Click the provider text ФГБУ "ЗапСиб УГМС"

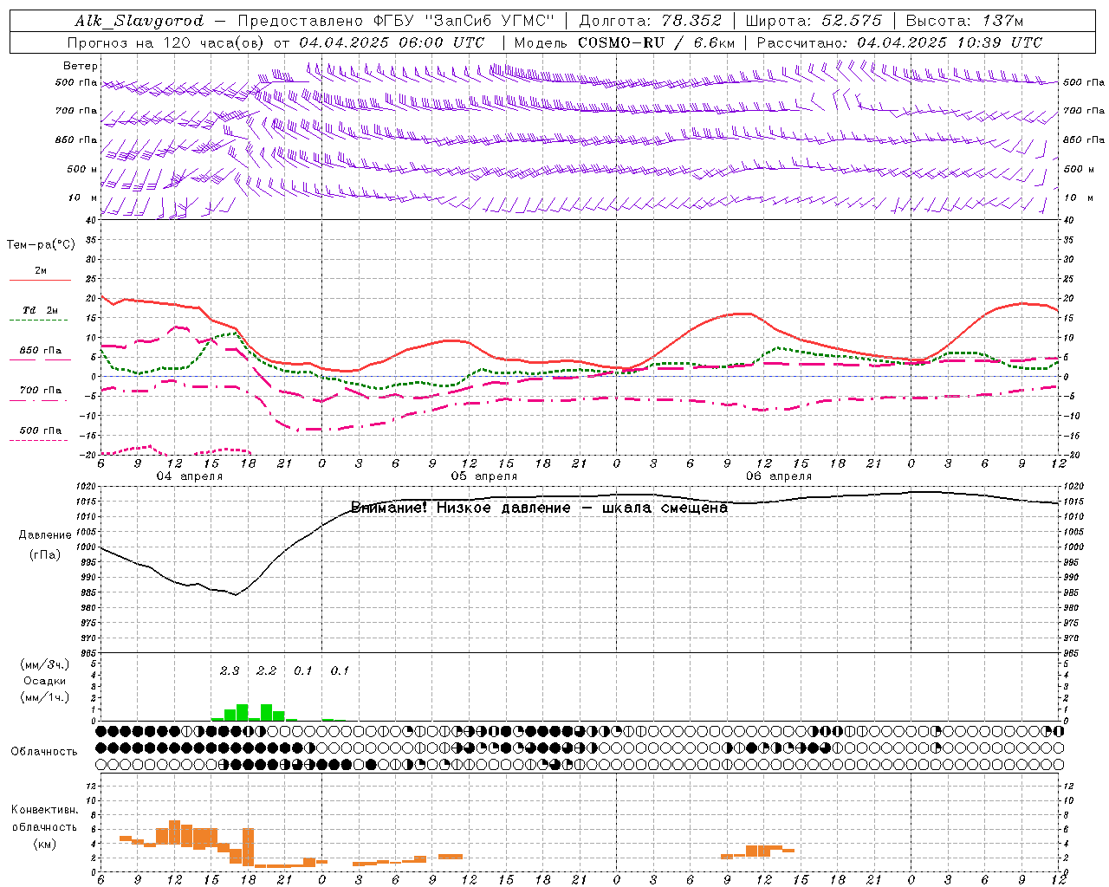pos(464,21)
